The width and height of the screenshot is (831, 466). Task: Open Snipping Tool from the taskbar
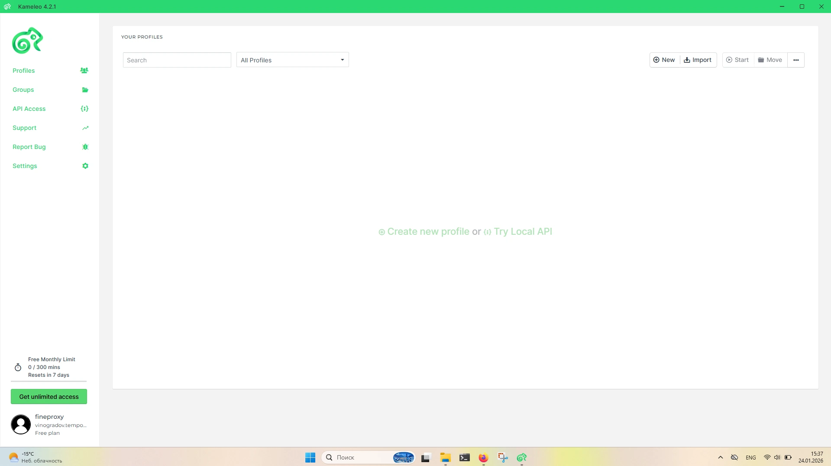coord(502,457)
